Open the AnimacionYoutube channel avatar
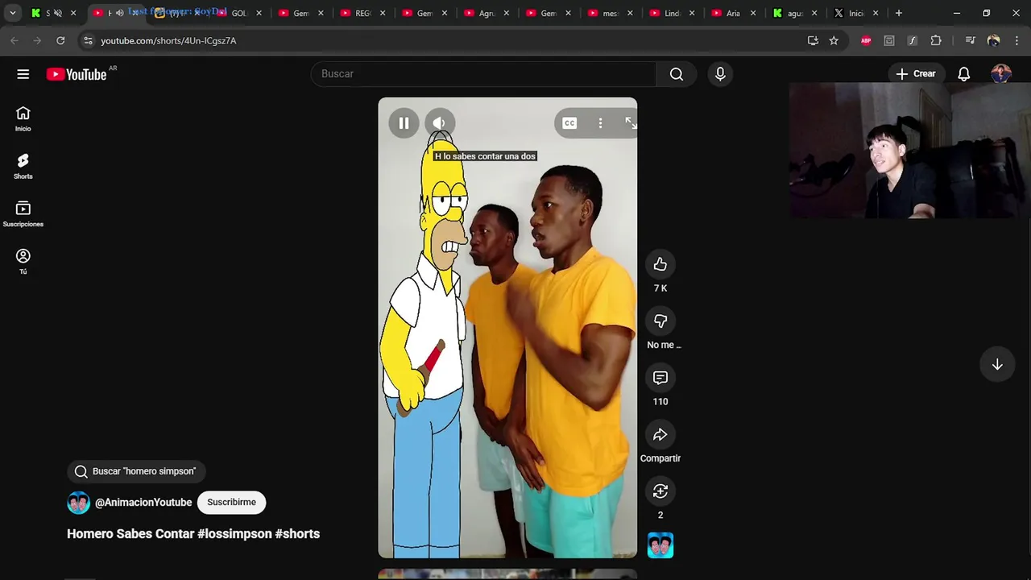Viewport: 1031px width, 580px height. (78, 502)
